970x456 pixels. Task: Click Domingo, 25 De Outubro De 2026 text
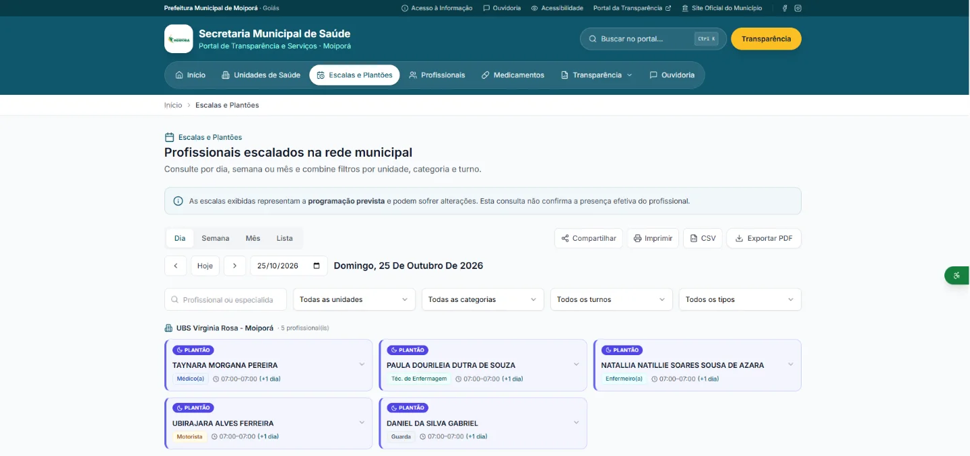click(x=408, y=266)
